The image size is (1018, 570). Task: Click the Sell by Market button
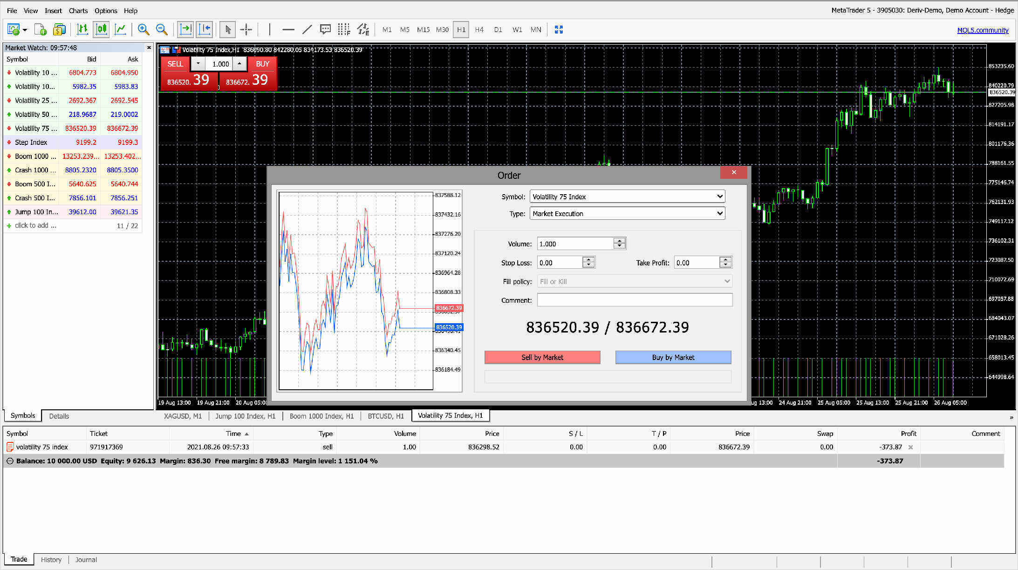[x=542, y=357]
